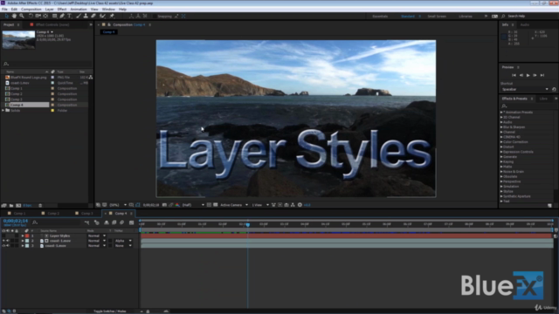Toggle visibility of coast-1.mov layer 2

3,241
